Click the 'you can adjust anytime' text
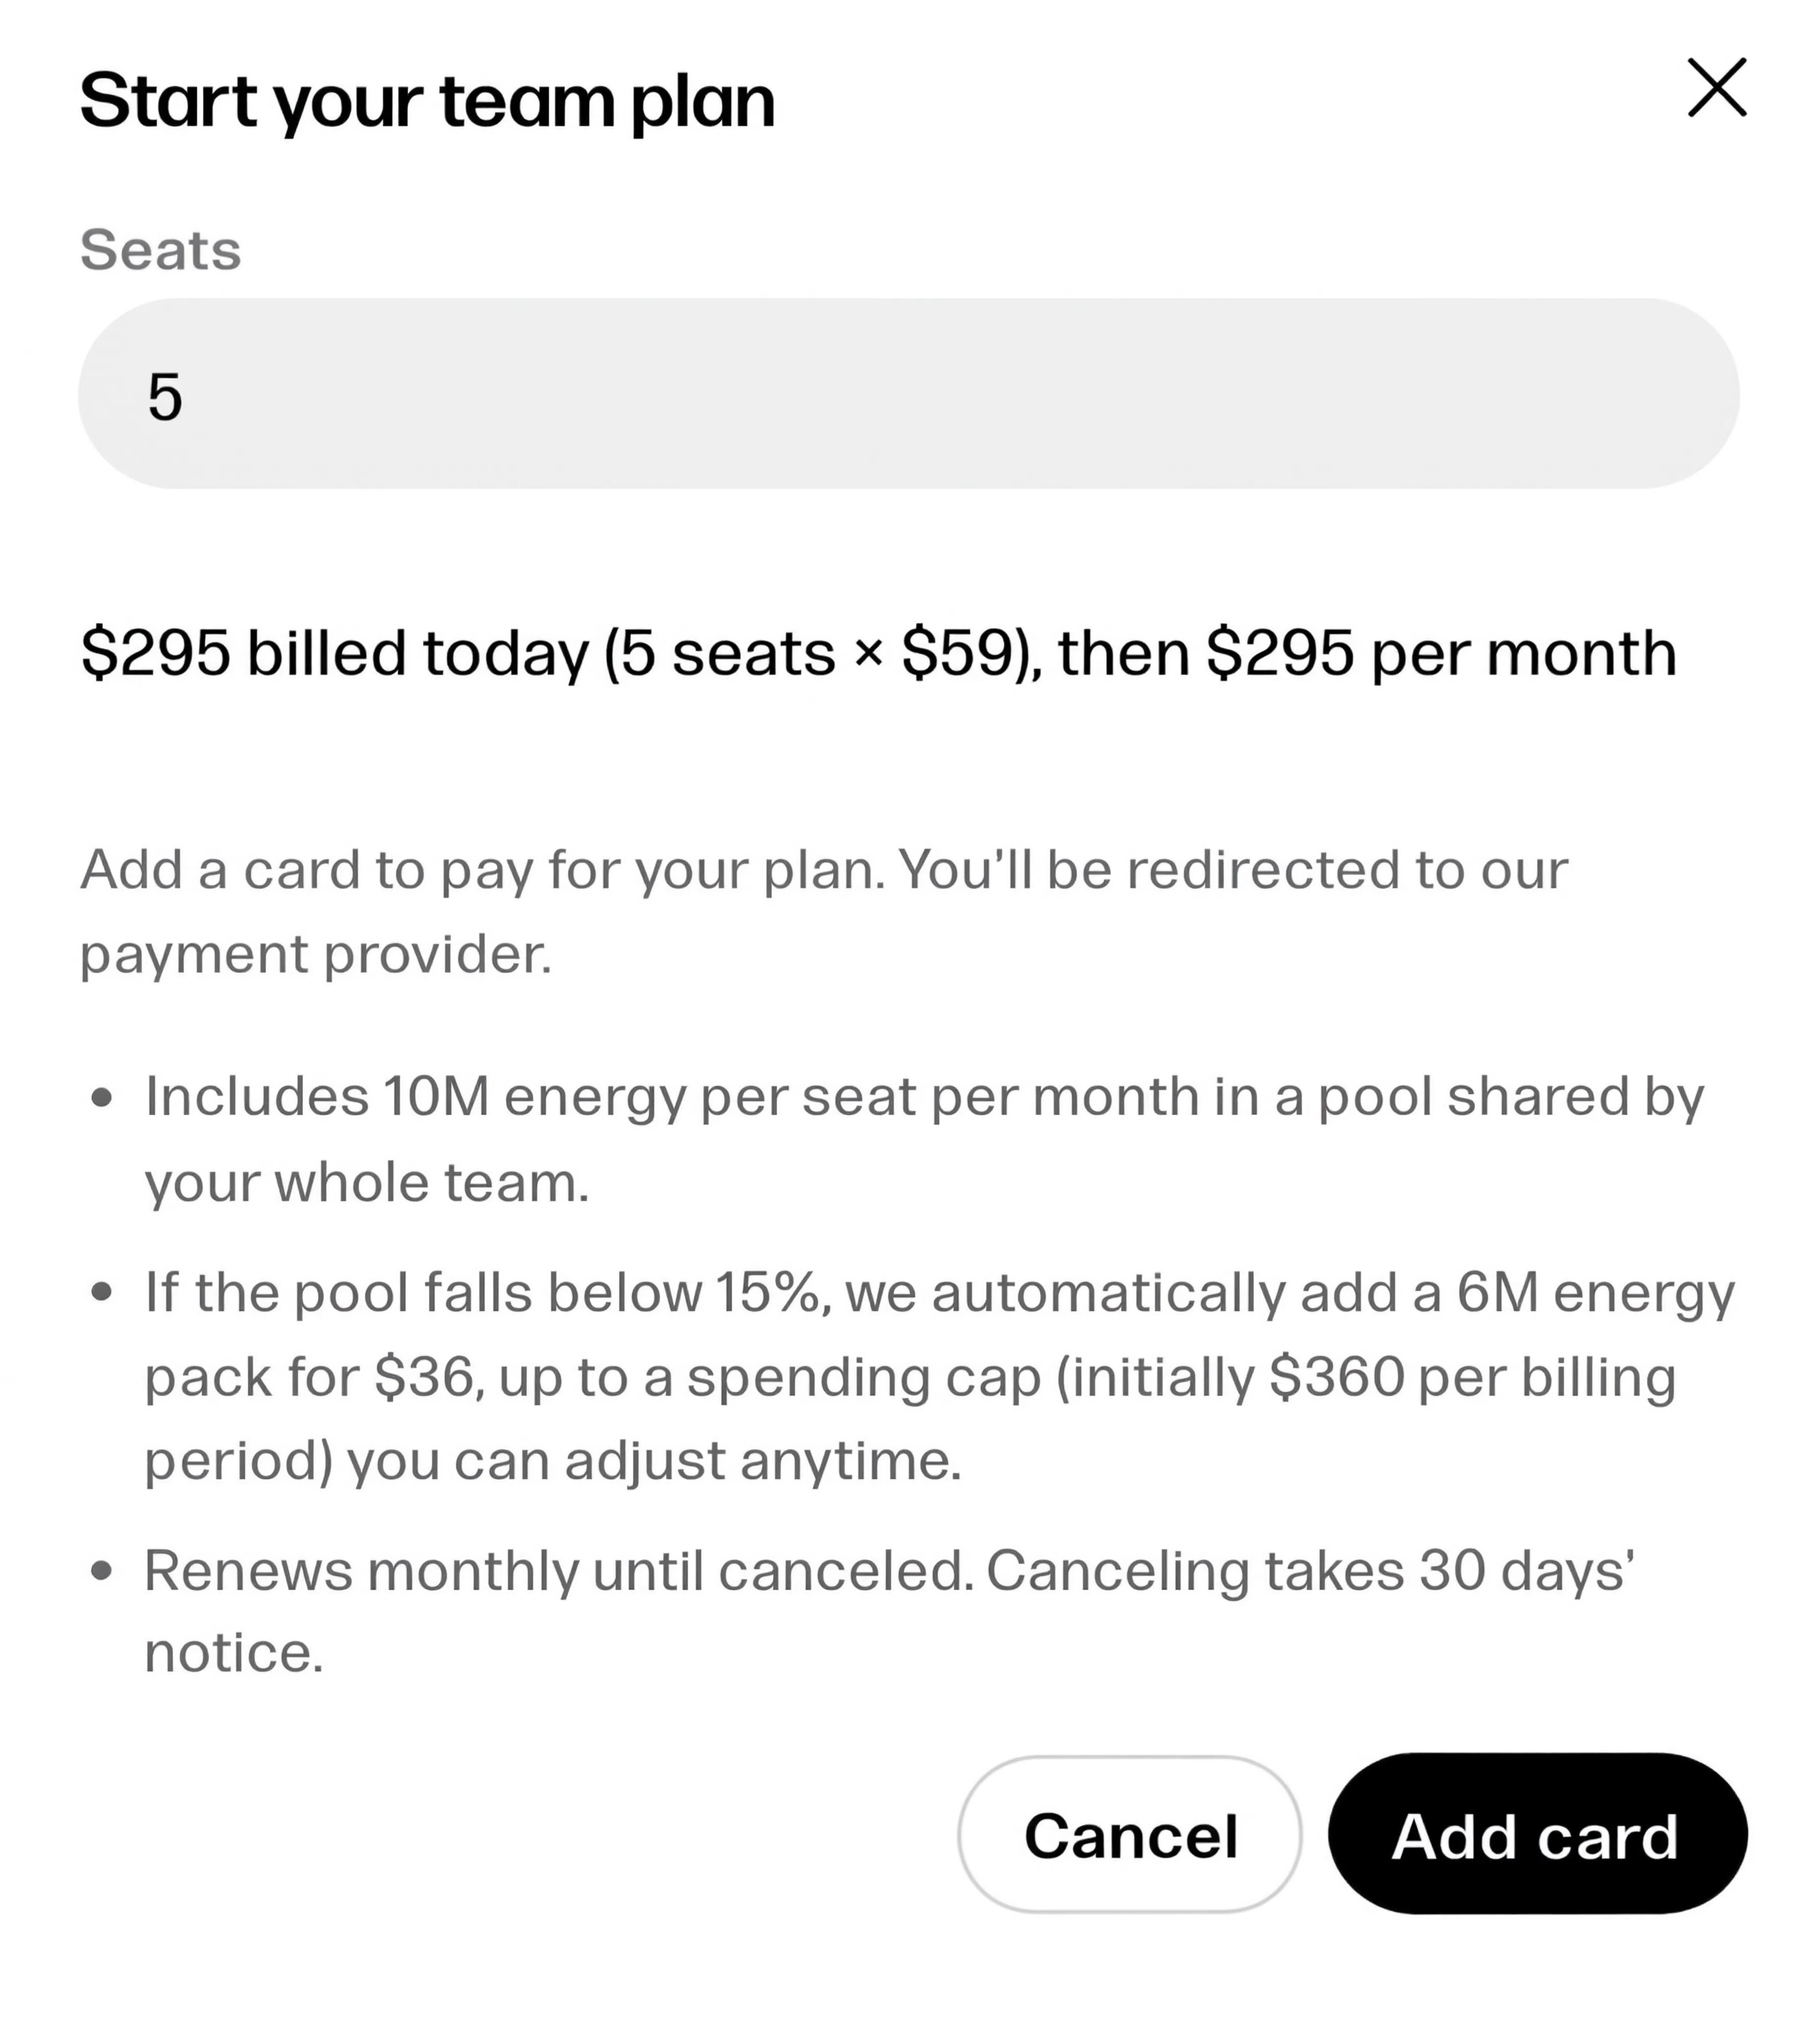 pos(653,1461)
